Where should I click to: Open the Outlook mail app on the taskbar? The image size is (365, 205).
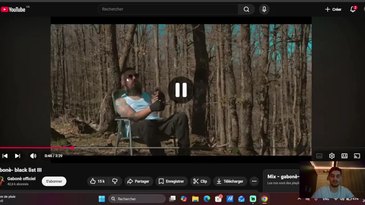(x=242, y=199)
